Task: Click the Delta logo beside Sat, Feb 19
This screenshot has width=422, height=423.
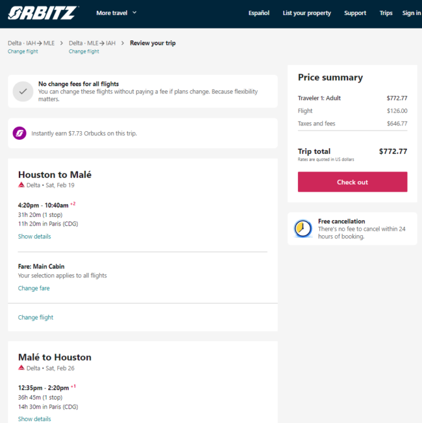Action: coord(21,185)
